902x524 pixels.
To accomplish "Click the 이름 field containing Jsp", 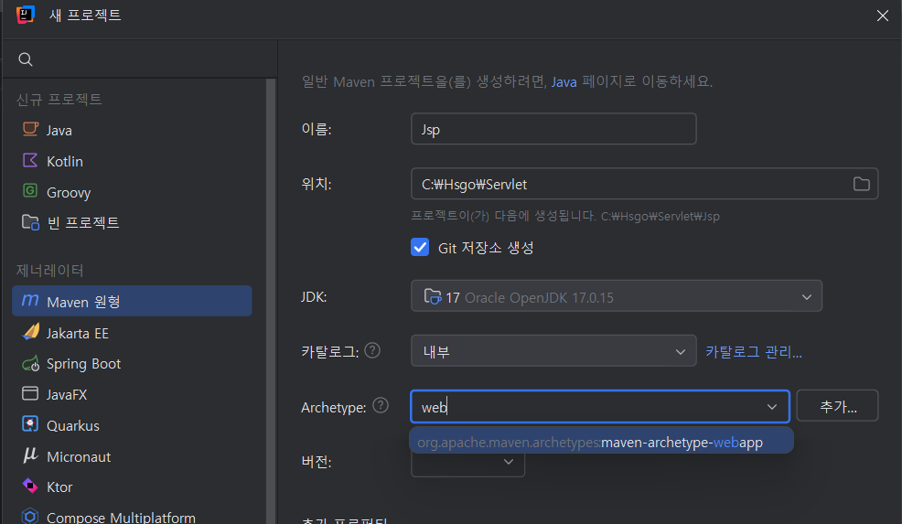I will [x=553, y=129].
